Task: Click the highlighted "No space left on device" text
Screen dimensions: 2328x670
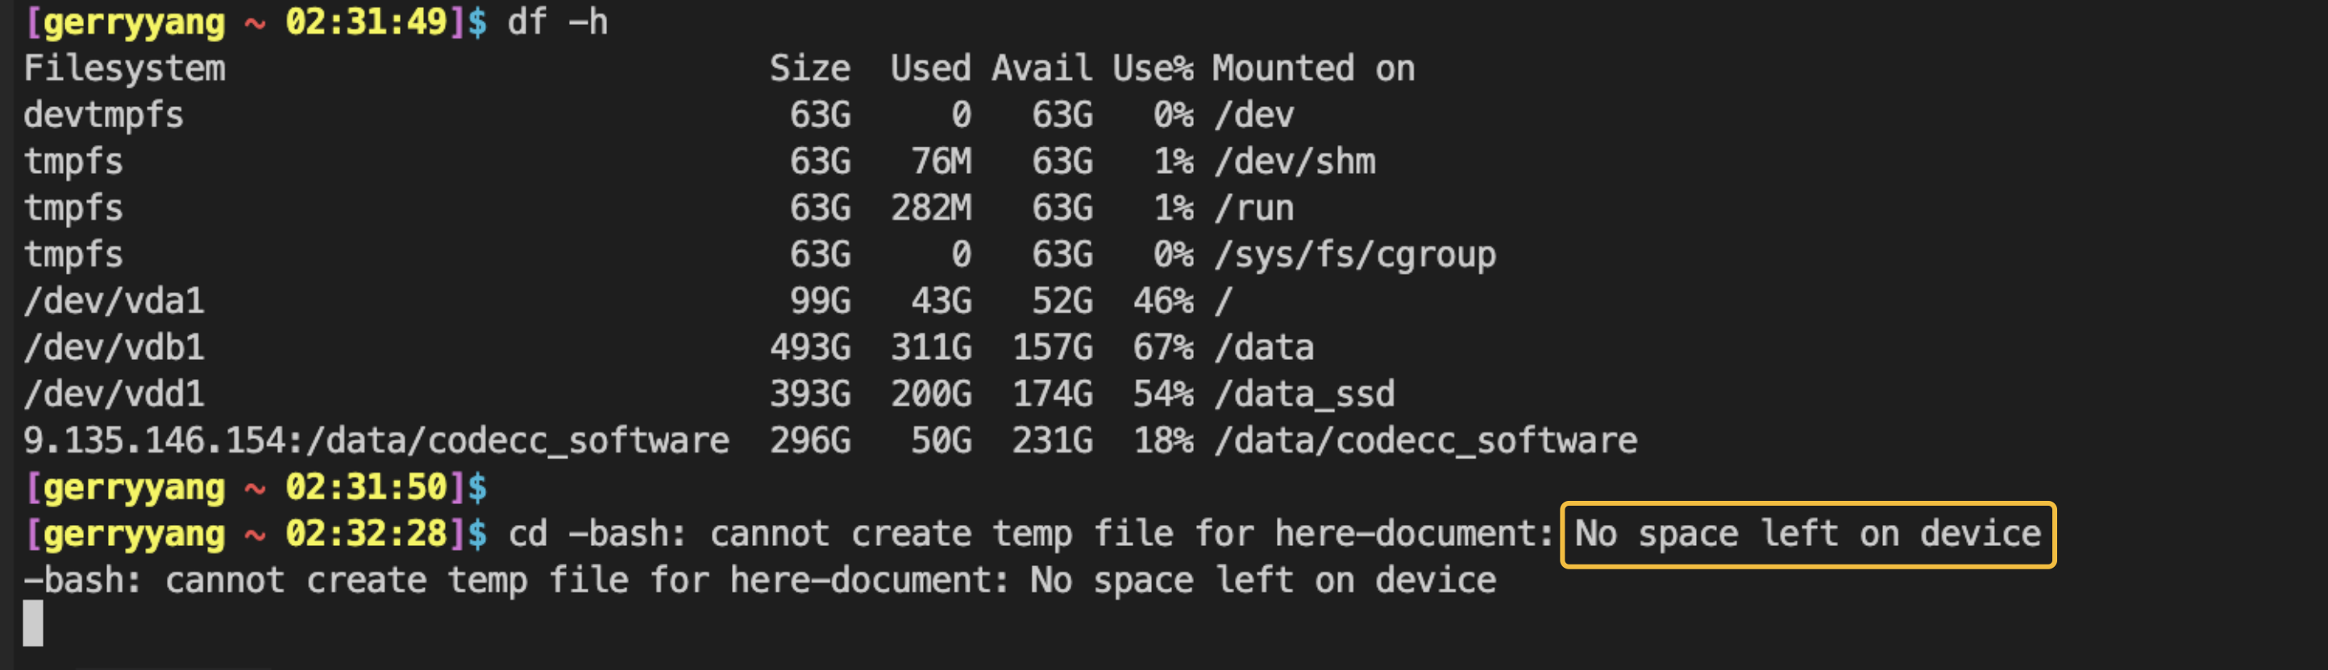Action: [1807, 534]
